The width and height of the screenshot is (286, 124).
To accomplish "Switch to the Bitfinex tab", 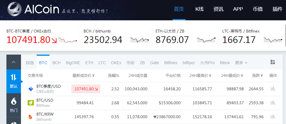I will coord(171,63).
